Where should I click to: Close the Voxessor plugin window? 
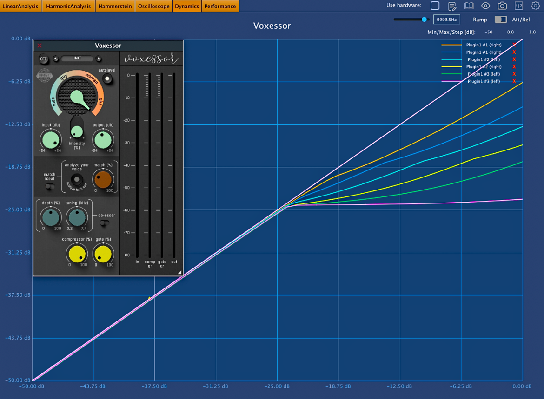tap(40, 46)
